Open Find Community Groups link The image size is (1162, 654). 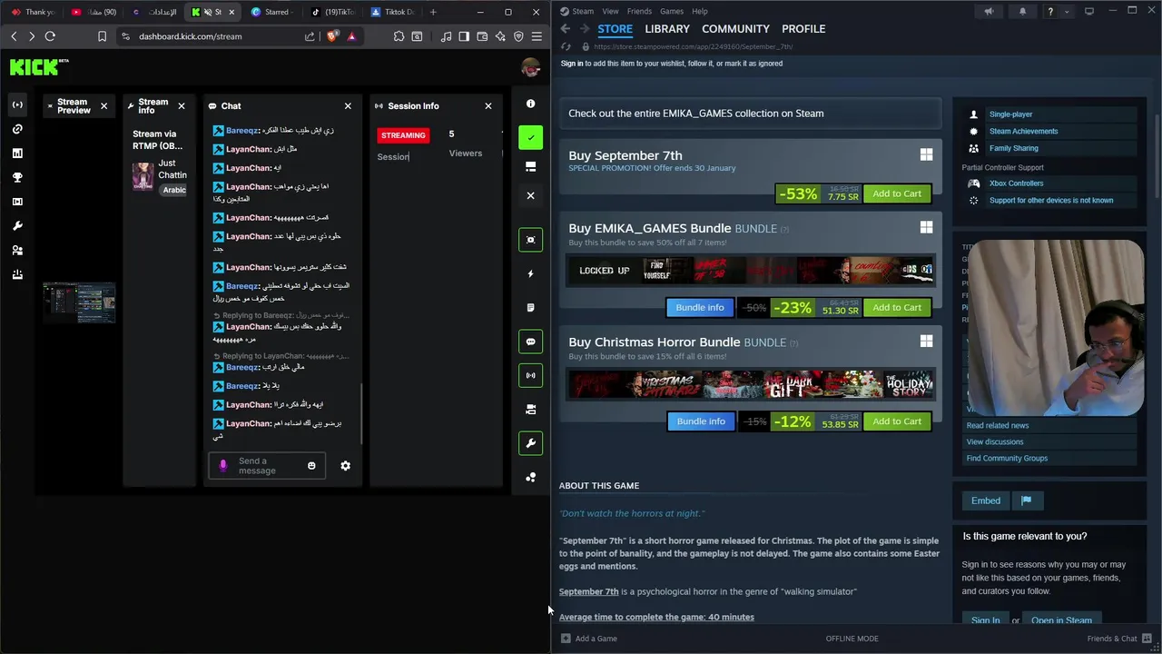tap(1007, 458)
